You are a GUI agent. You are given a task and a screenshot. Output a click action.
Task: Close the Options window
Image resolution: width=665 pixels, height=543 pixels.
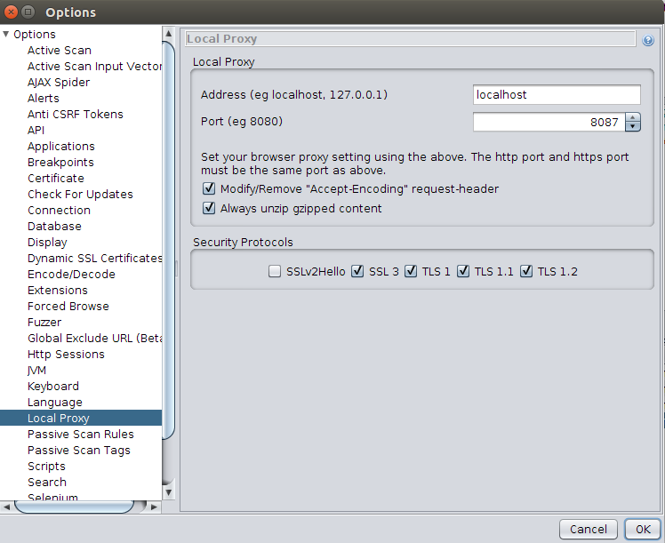11,12
